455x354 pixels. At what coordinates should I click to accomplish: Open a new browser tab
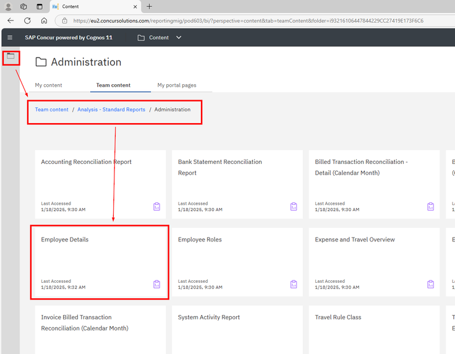click(x=149, y=6)
